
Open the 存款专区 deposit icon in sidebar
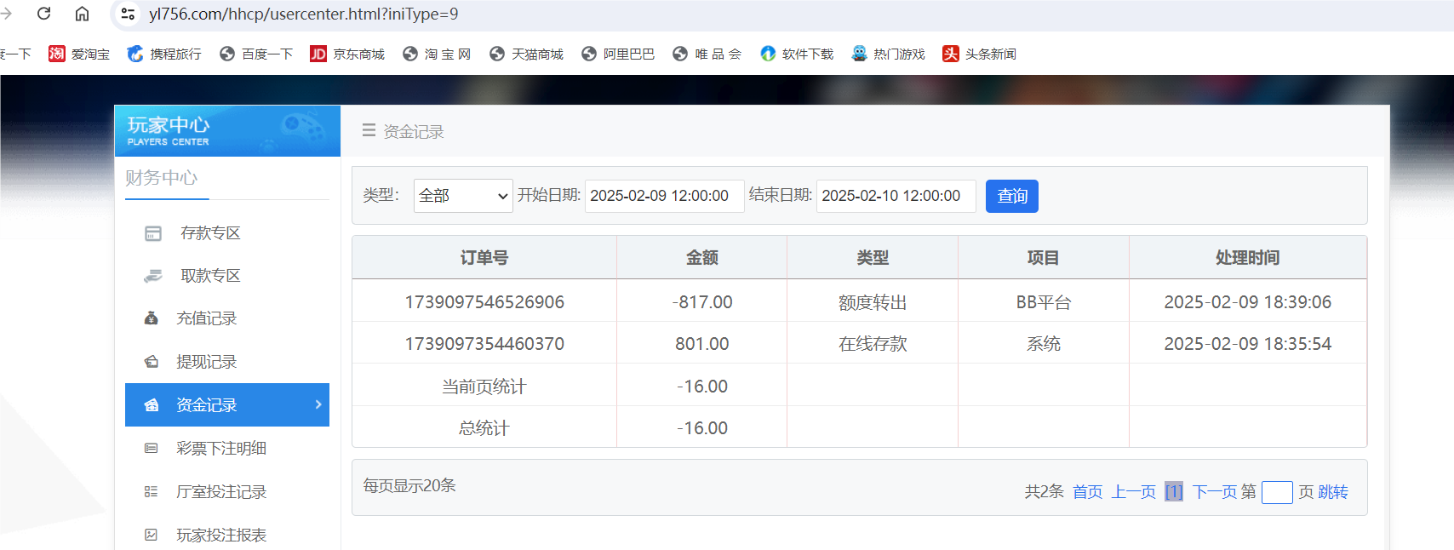pos(153,233)
